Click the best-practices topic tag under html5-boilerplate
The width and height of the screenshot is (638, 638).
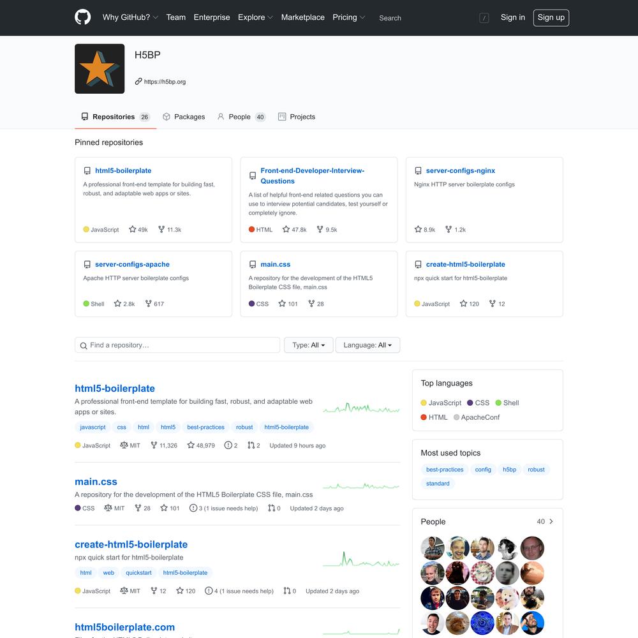(x=206, y=427)
